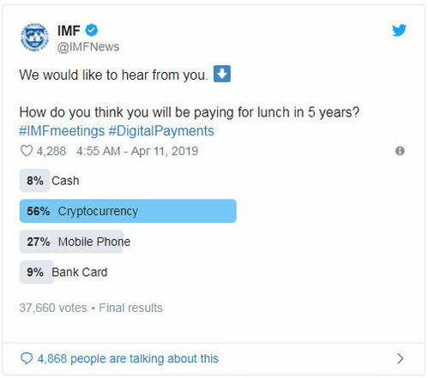Click the 4,288 likes count
The image size is (428, 378).
[x=51, y=151]
